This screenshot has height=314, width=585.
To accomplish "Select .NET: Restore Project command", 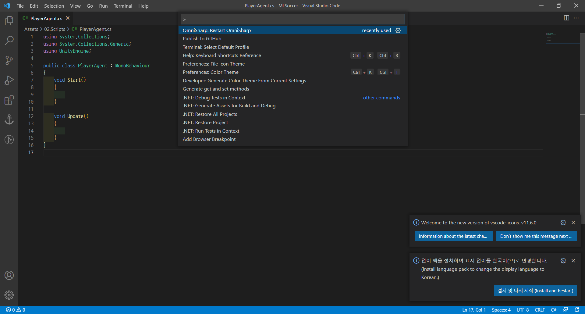I will 293,123.
